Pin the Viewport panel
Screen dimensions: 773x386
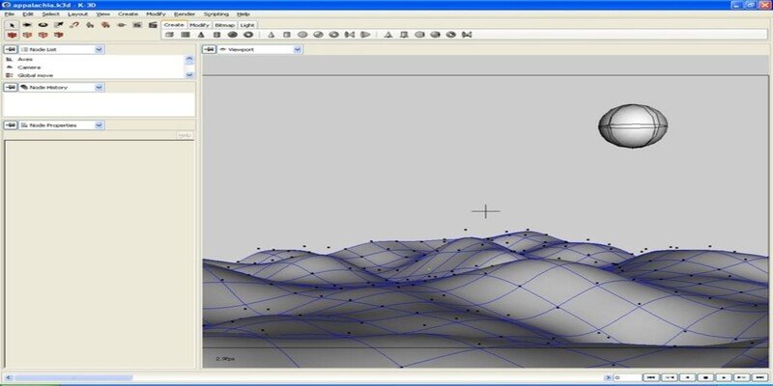coord(210,49)
